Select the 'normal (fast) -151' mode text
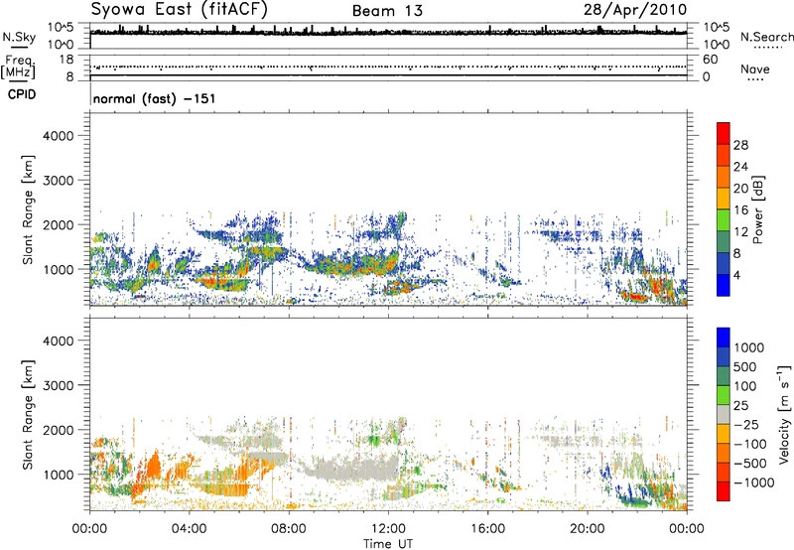This screenshot has height=550, width=794. pyautogui.click(x=155, y=98)
